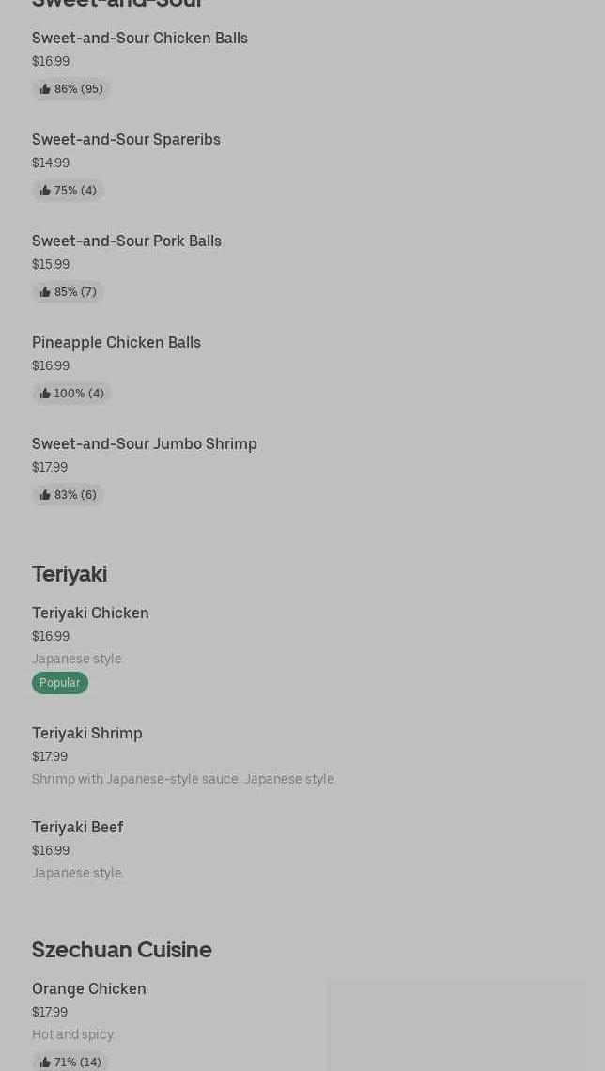This screenshot has height=1071, width=605.
Task: Click the Teriyaki section heading
Action: point(69,574)
